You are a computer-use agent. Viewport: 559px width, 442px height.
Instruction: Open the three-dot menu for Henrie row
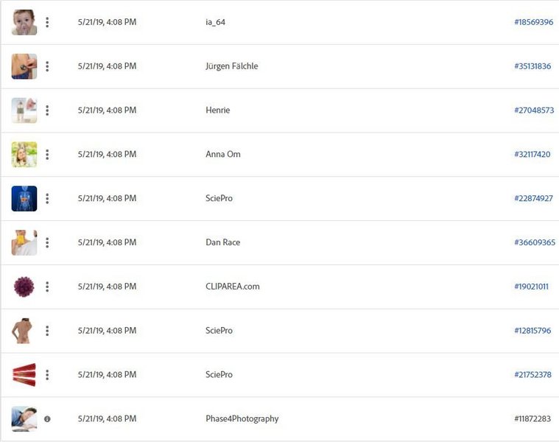47,110
